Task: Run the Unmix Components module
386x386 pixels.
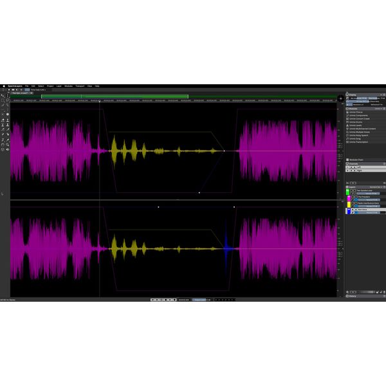Action: (358, 115)
